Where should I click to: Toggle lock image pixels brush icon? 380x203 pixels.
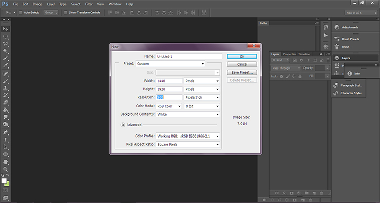coord(288,76)
